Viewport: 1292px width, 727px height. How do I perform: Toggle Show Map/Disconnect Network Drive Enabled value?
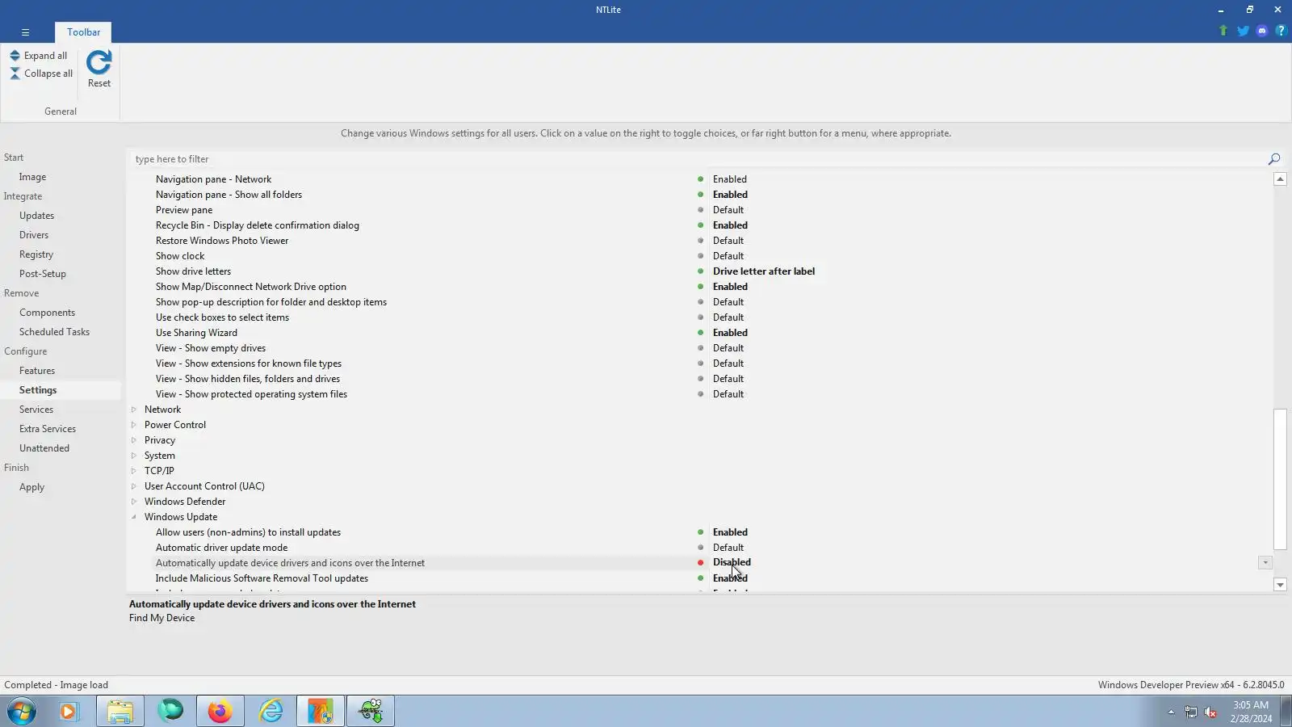730,287
